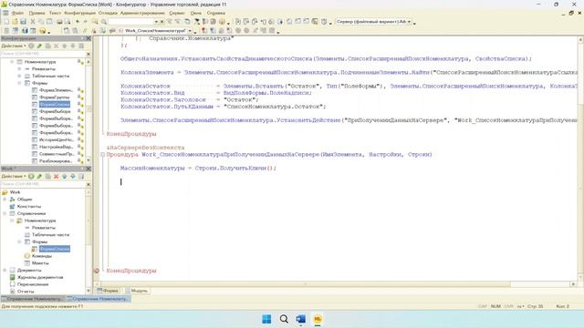Open Действия menu in Конфигурация panel
The width and height of the screenshot is (584, 328).
14,46
